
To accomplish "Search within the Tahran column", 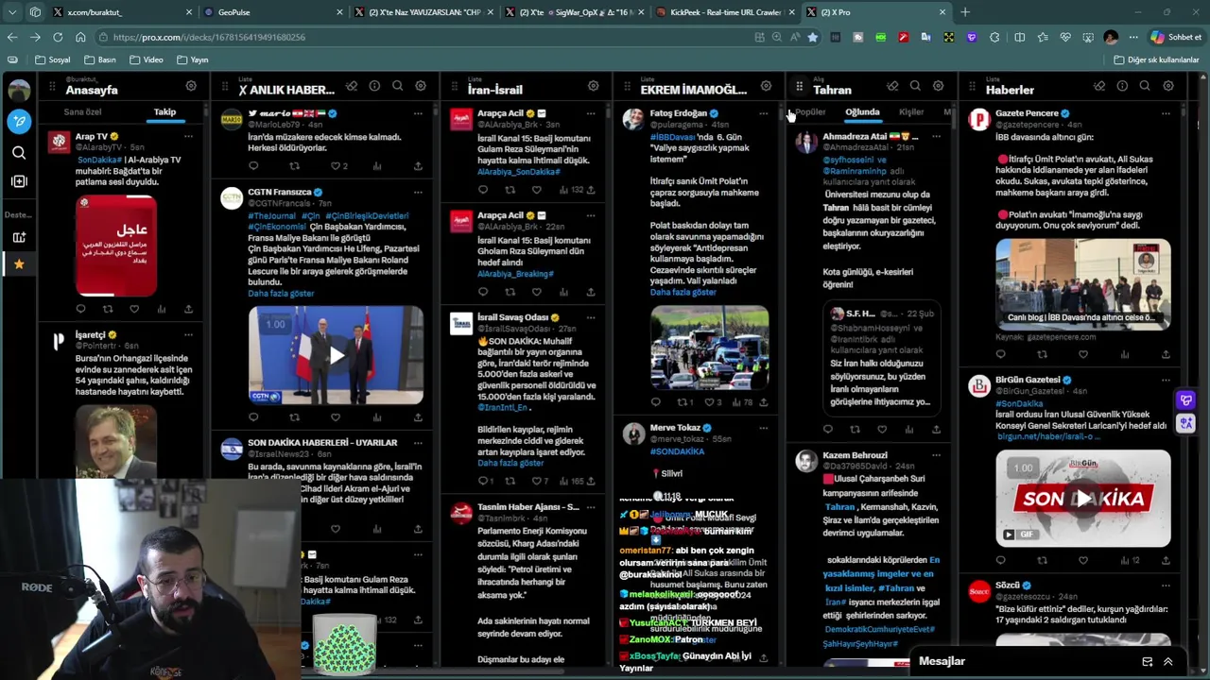I will click(915, 86).
